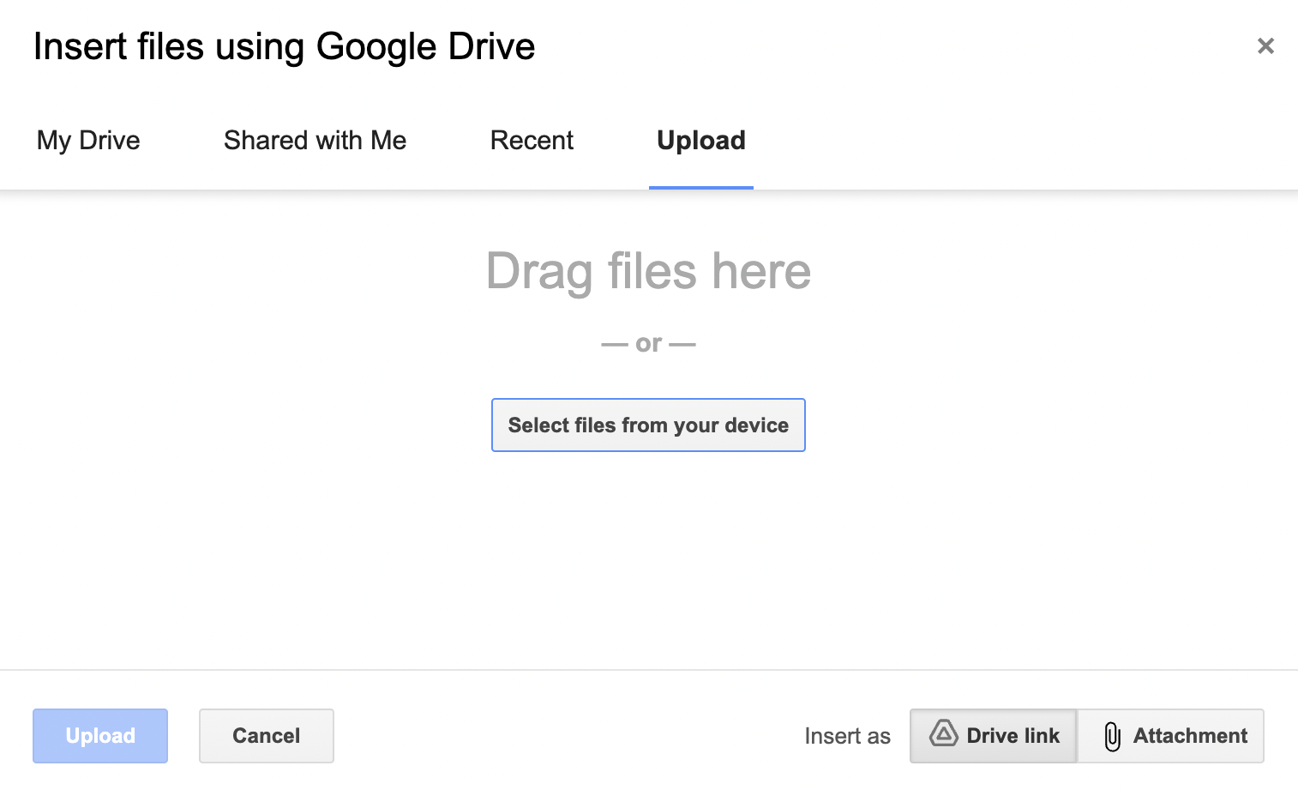Go to the Recent tab
The image size is (1298, 796).
(x=532, y=140)
